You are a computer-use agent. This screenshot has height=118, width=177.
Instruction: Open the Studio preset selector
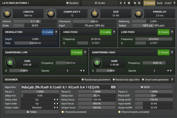click(100, 3)
